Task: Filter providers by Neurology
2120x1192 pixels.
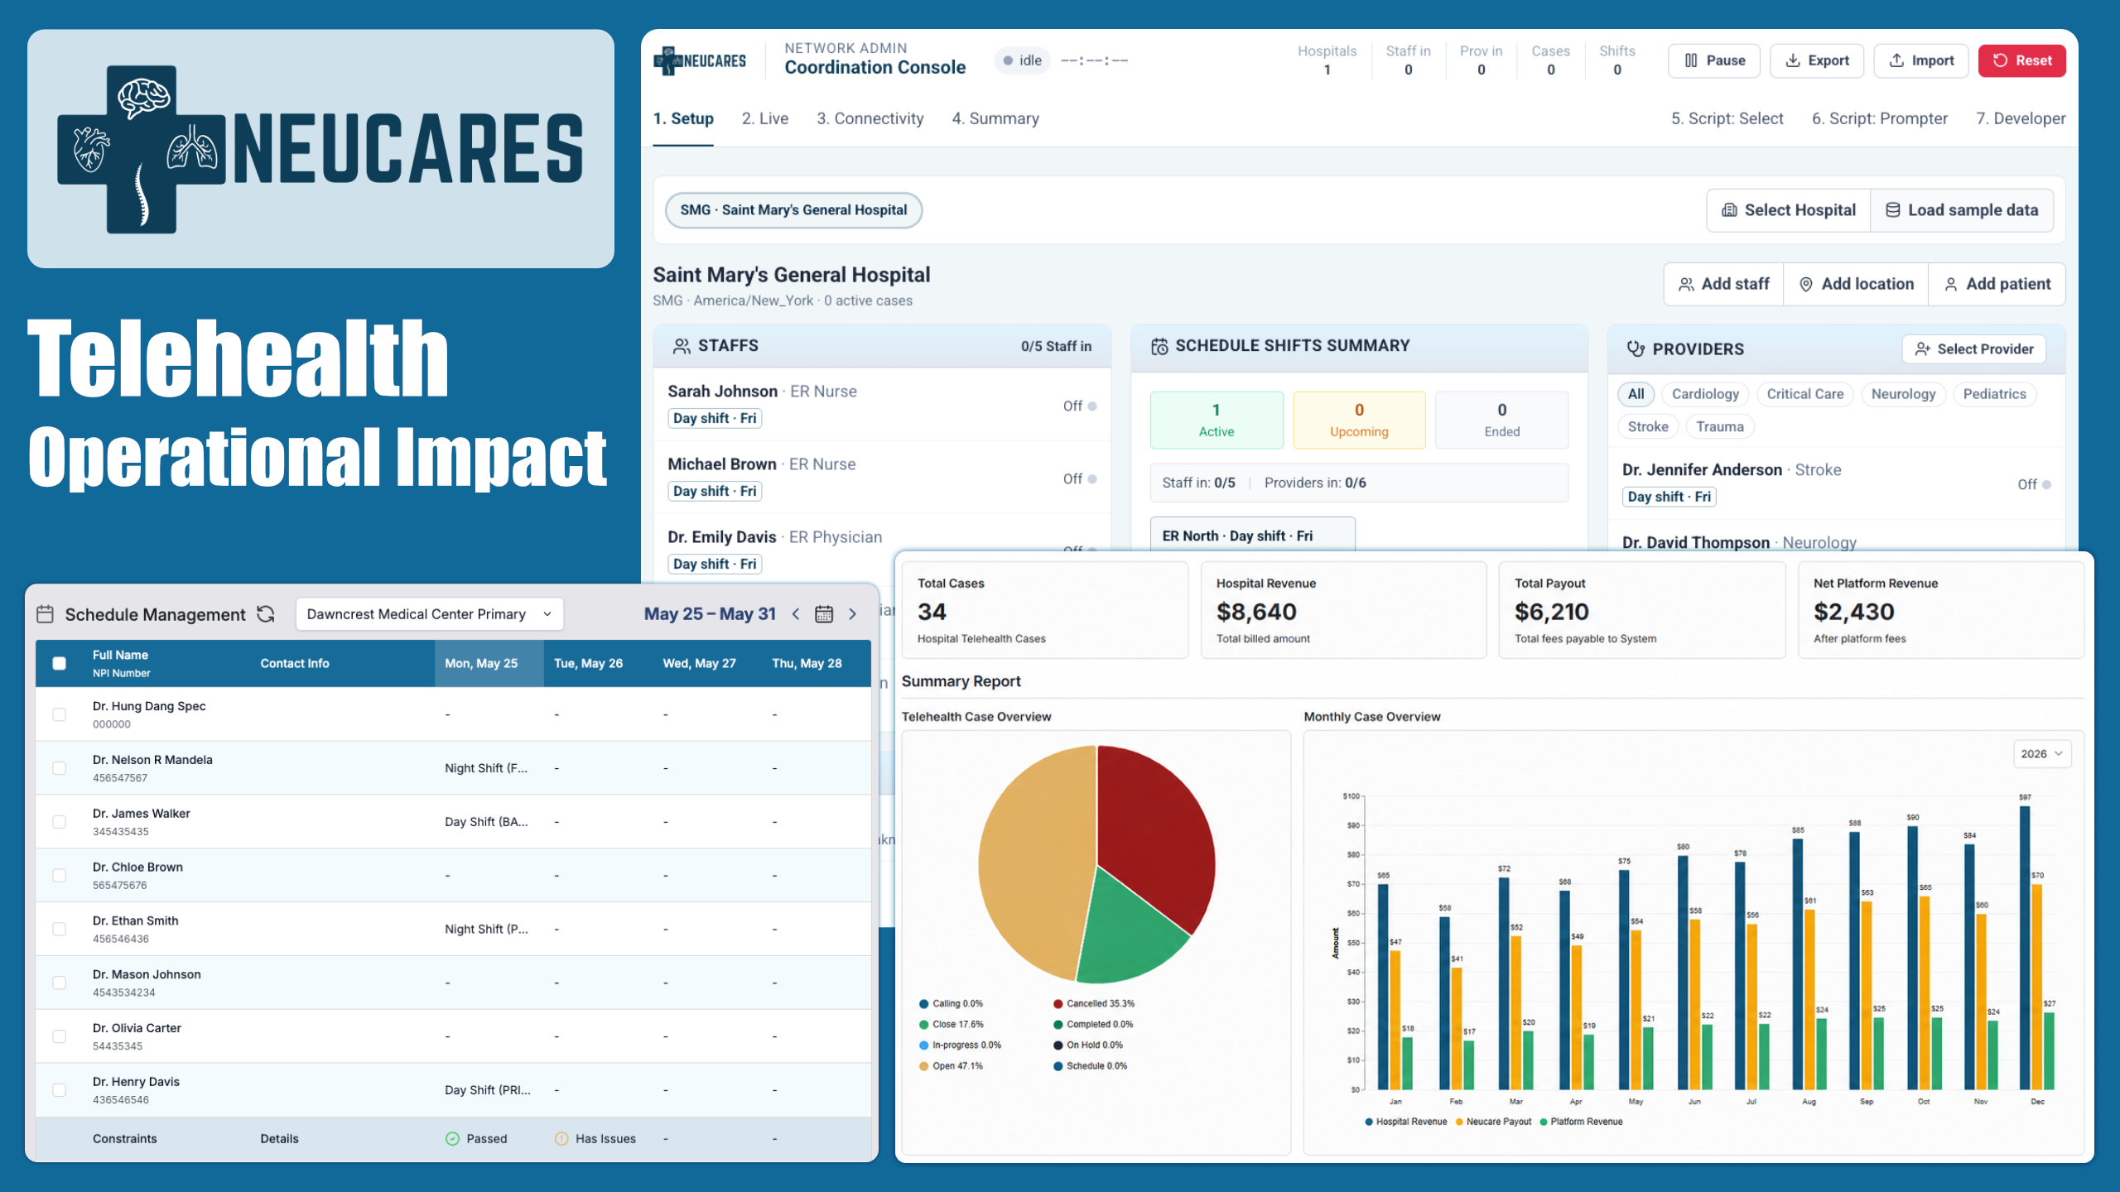Action: coord(1903,394)
